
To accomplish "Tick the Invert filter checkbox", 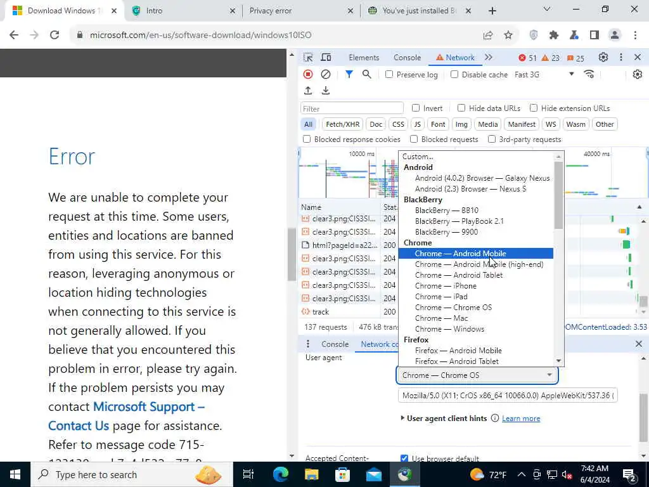I will (416, 108).
